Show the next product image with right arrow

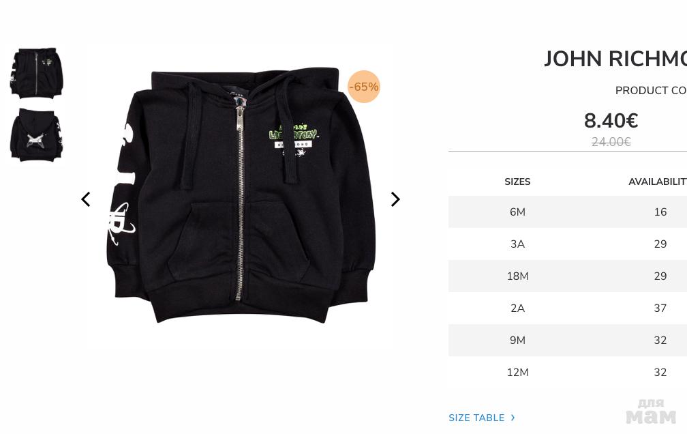[x=395, y=199]
